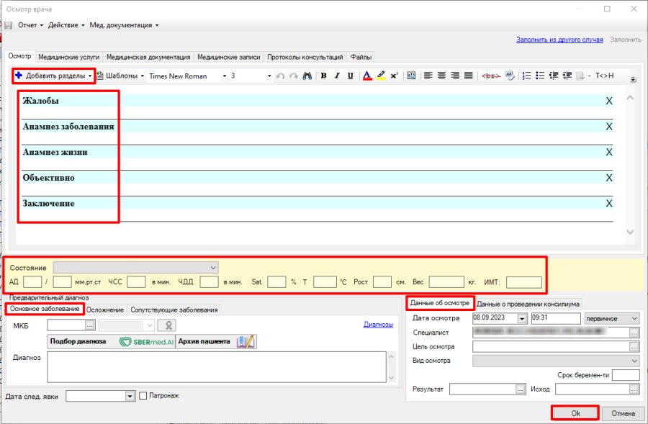Open the Сопутствующие заболевания tab
Image resolution: width=648 pixels, height=424 pixels.
point(174,310)
